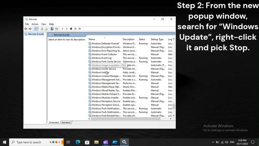Viewport: 259px width, 146px height.
Task: Toggle the Show/Hide Console Tree toolbar icon
Action: click(36, 29)
